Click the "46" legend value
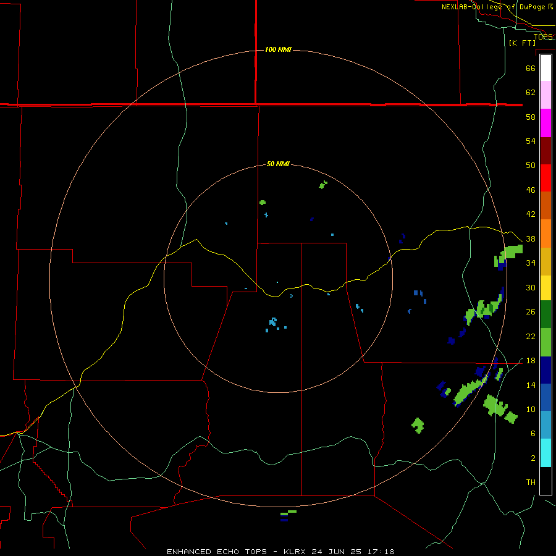This screenshot has width=556, height=556. click(x=531, y=190)
